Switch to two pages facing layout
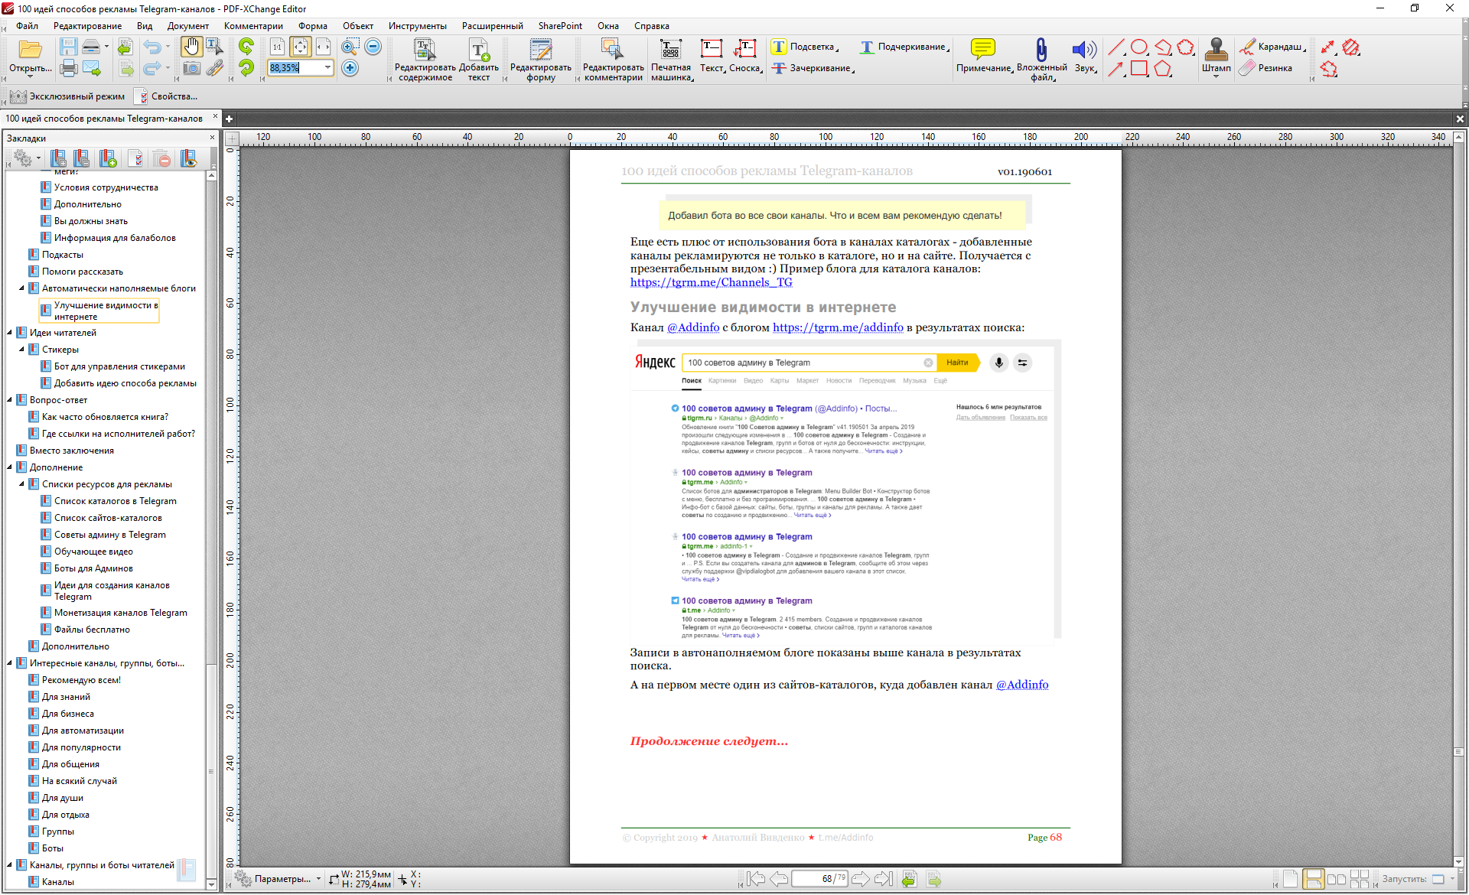This screenshot has height=895, width=1469. pos(1337,879)
